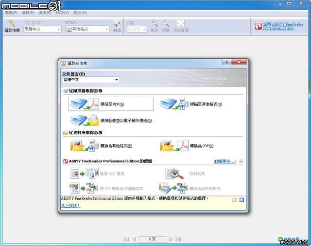
Task: Click the tip bar next blue arrow
Action: 242,200
